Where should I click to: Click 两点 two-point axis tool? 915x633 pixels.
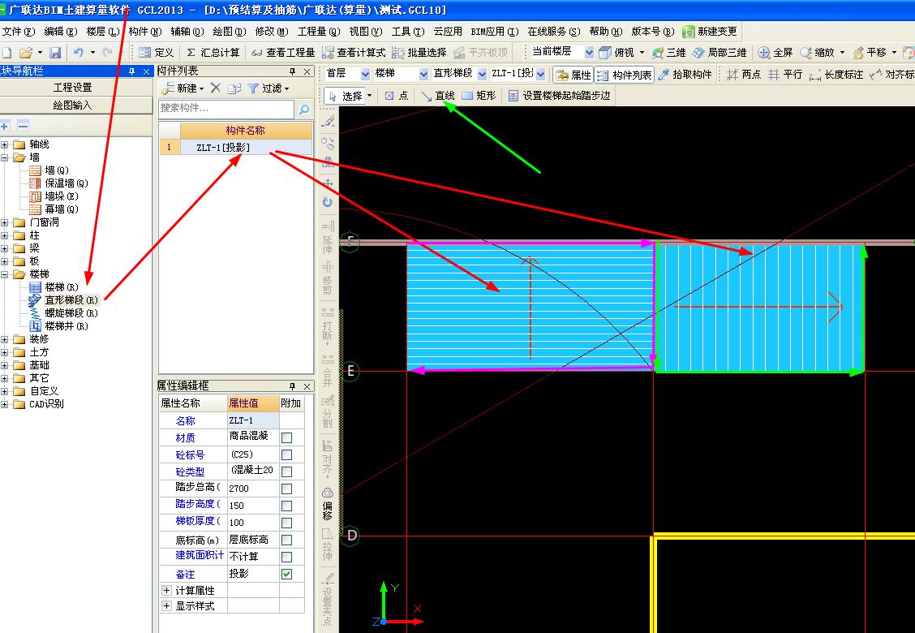click(x=743, y=75)
